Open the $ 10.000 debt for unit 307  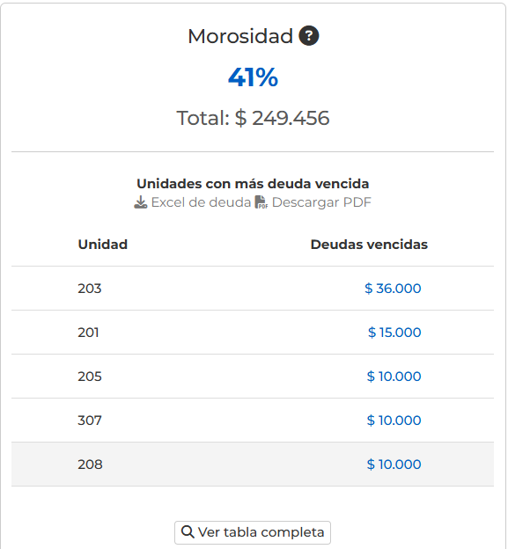tap(394, 421)
